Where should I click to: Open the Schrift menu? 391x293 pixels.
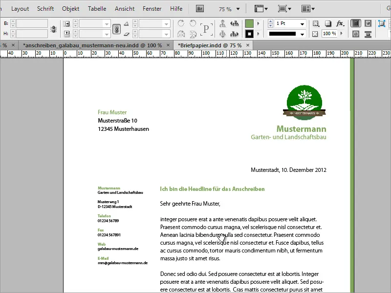45,9
